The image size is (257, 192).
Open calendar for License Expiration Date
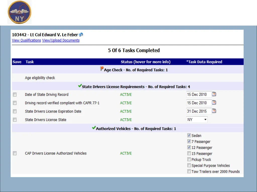214,111
